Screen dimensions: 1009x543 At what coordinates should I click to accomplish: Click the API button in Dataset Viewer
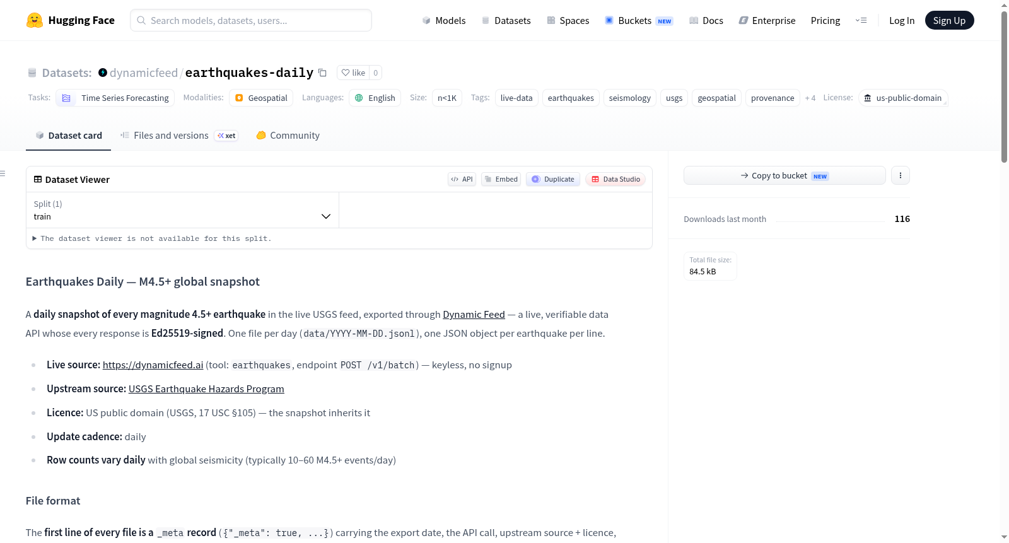(462, 179)
